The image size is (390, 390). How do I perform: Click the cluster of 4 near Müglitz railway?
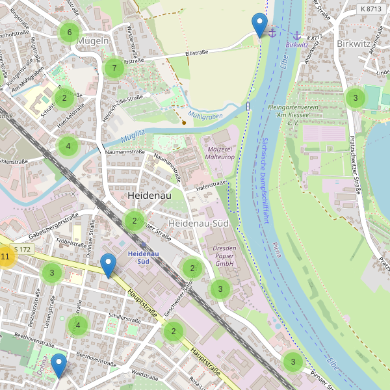coord(68,146)
